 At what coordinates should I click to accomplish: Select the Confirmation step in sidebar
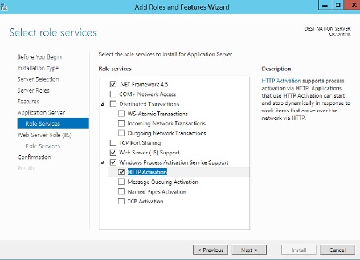tap(34, 157)
